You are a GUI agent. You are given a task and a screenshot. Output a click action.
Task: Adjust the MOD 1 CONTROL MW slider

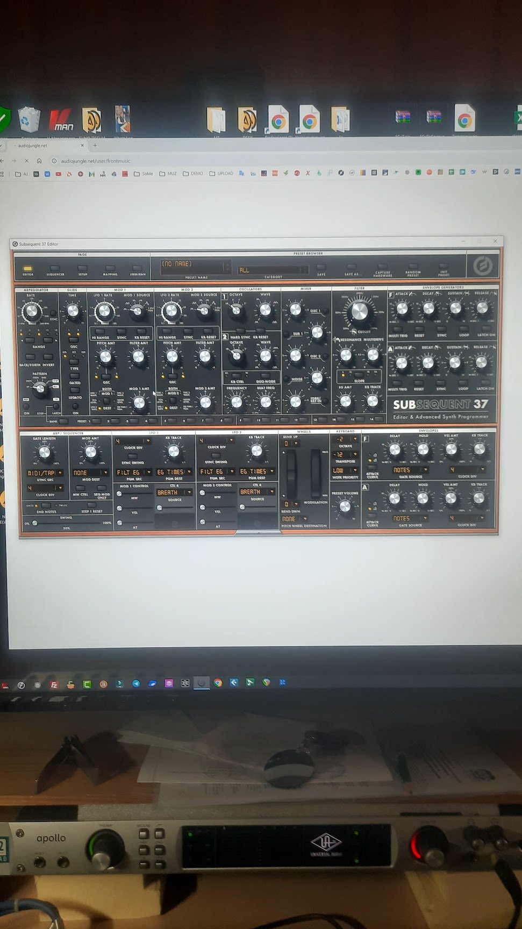coord(134,494)
